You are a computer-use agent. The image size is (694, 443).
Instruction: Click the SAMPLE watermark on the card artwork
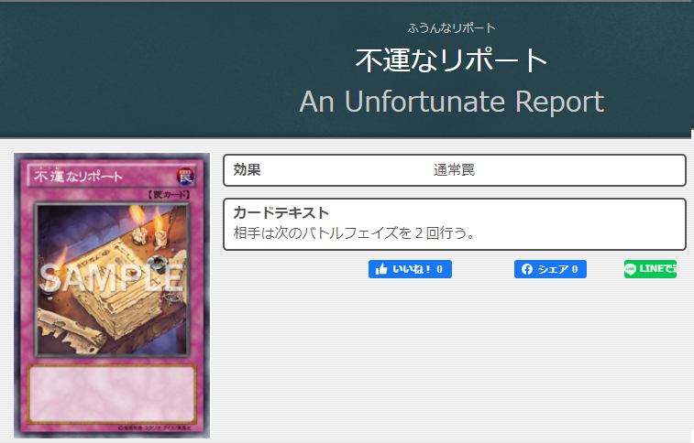[x=112, y=278]
